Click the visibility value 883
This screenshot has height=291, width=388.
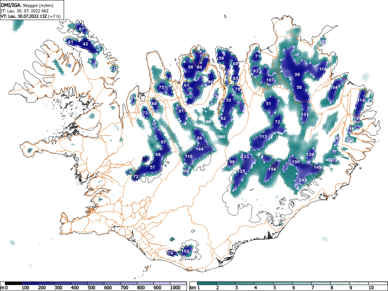pos(221,137)
